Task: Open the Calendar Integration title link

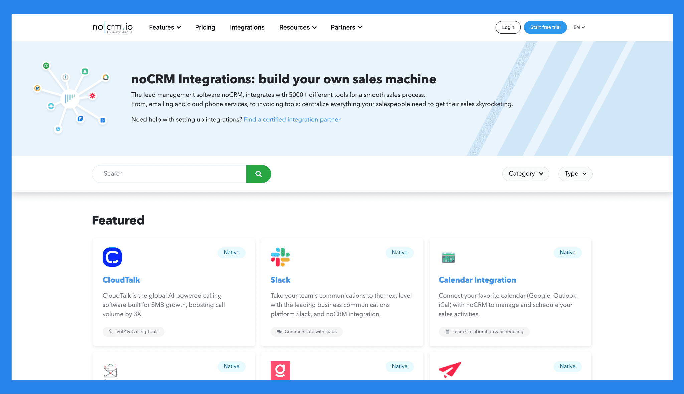Action: click(477, 280)
